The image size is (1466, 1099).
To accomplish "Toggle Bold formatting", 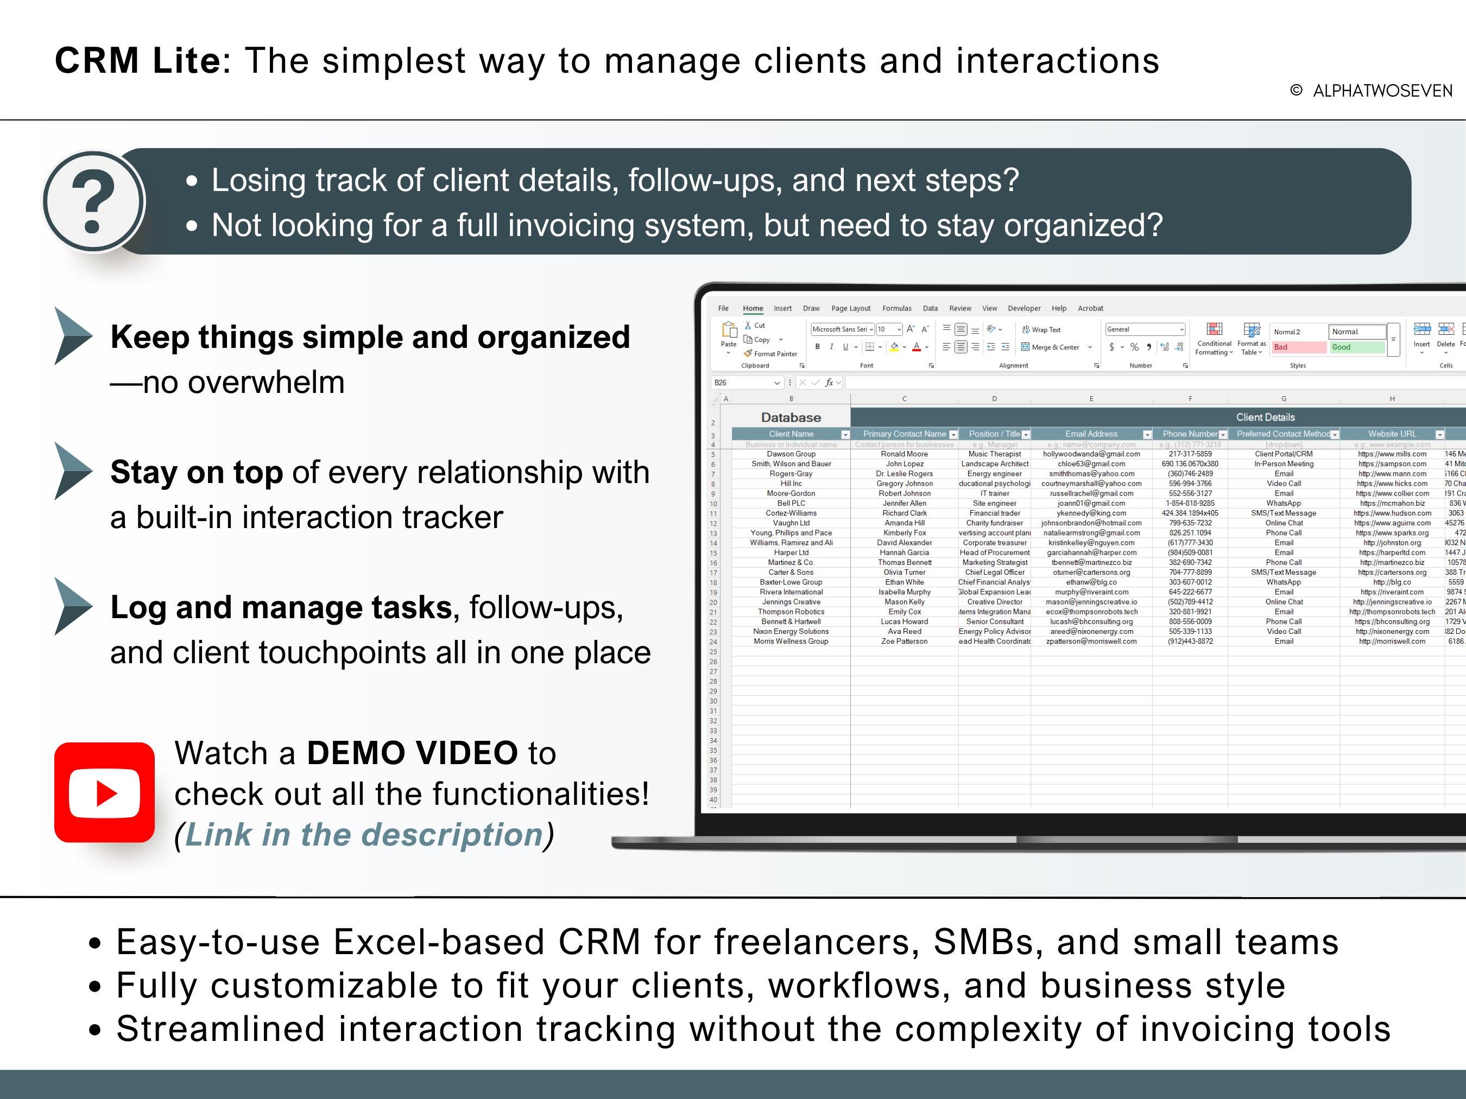I will [818, 346].
